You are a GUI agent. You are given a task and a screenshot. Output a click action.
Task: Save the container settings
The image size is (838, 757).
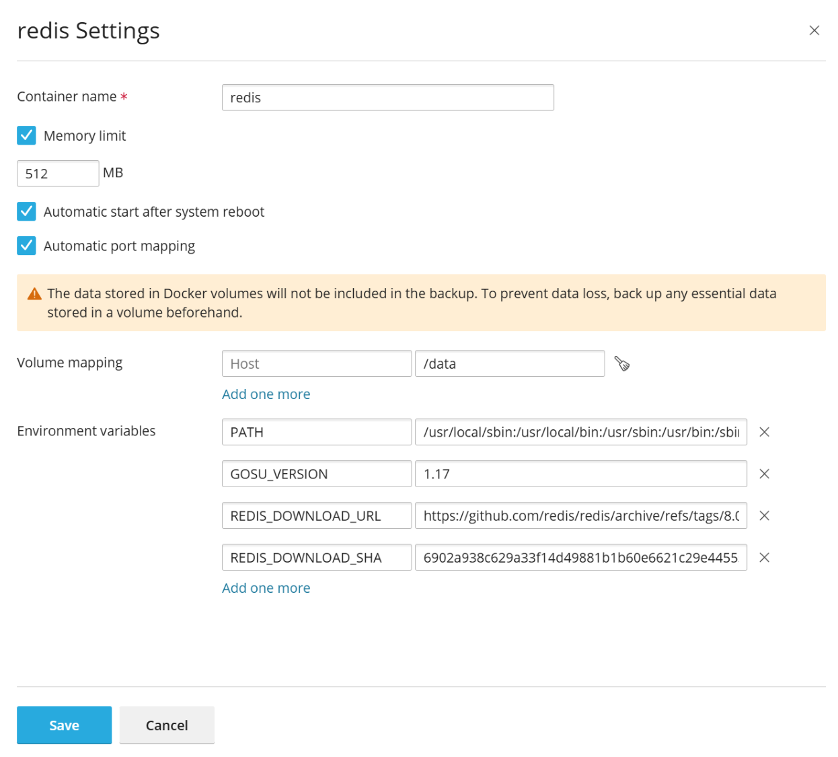click(x=64, y=725)
